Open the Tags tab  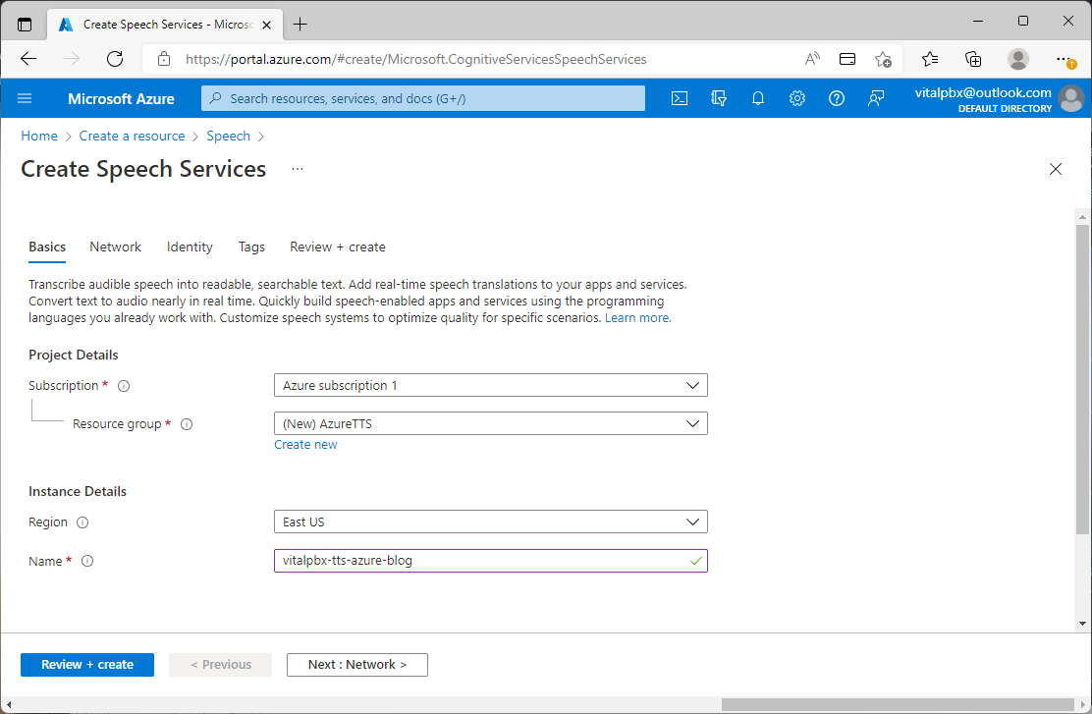click(251, 247)
